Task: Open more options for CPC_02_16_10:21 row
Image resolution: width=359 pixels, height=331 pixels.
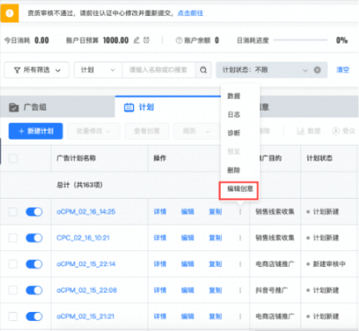Action: coord(240,238)
